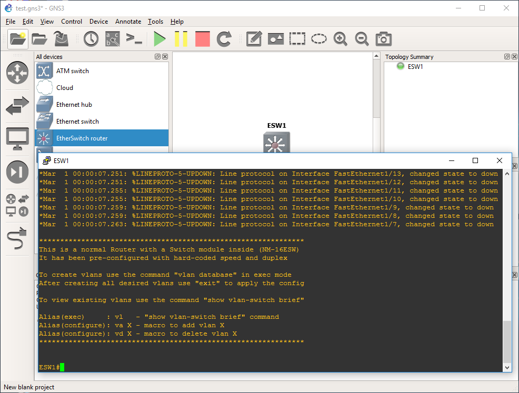Viewport: 519px width, 393px height.
Task: Open project using the folder icon
Action: pyautogui.click(x=39, y=39)
